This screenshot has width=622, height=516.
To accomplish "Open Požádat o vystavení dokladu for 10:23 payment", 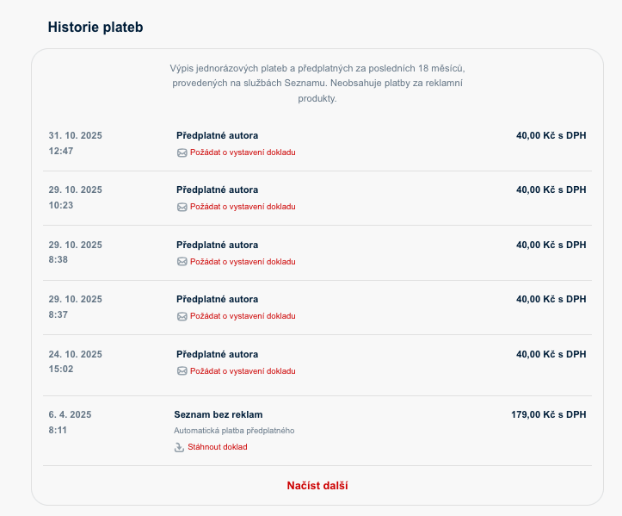I will click(243, 207).
